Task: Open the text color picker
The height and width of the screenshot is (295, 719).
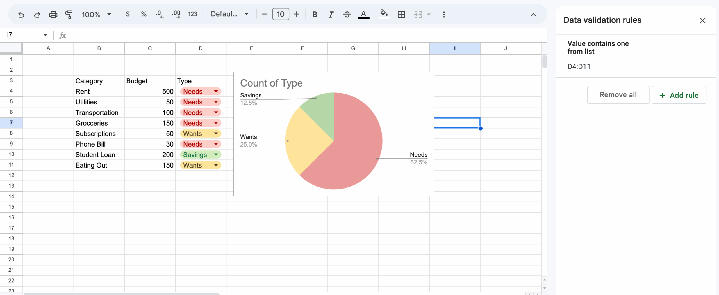Action: [363, 14]
